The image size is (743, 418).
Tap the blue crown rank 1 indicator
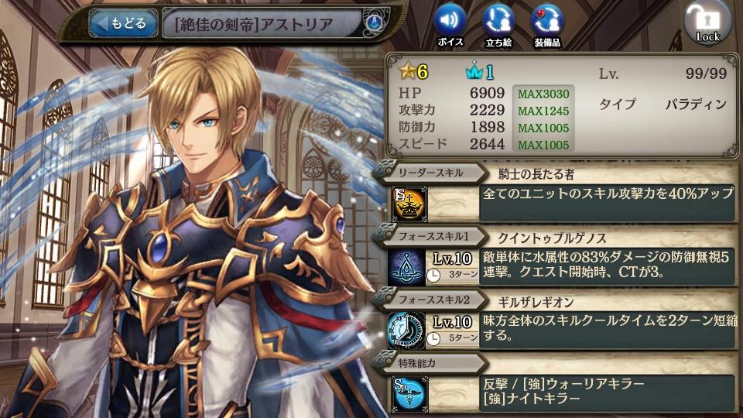point(480,72)
